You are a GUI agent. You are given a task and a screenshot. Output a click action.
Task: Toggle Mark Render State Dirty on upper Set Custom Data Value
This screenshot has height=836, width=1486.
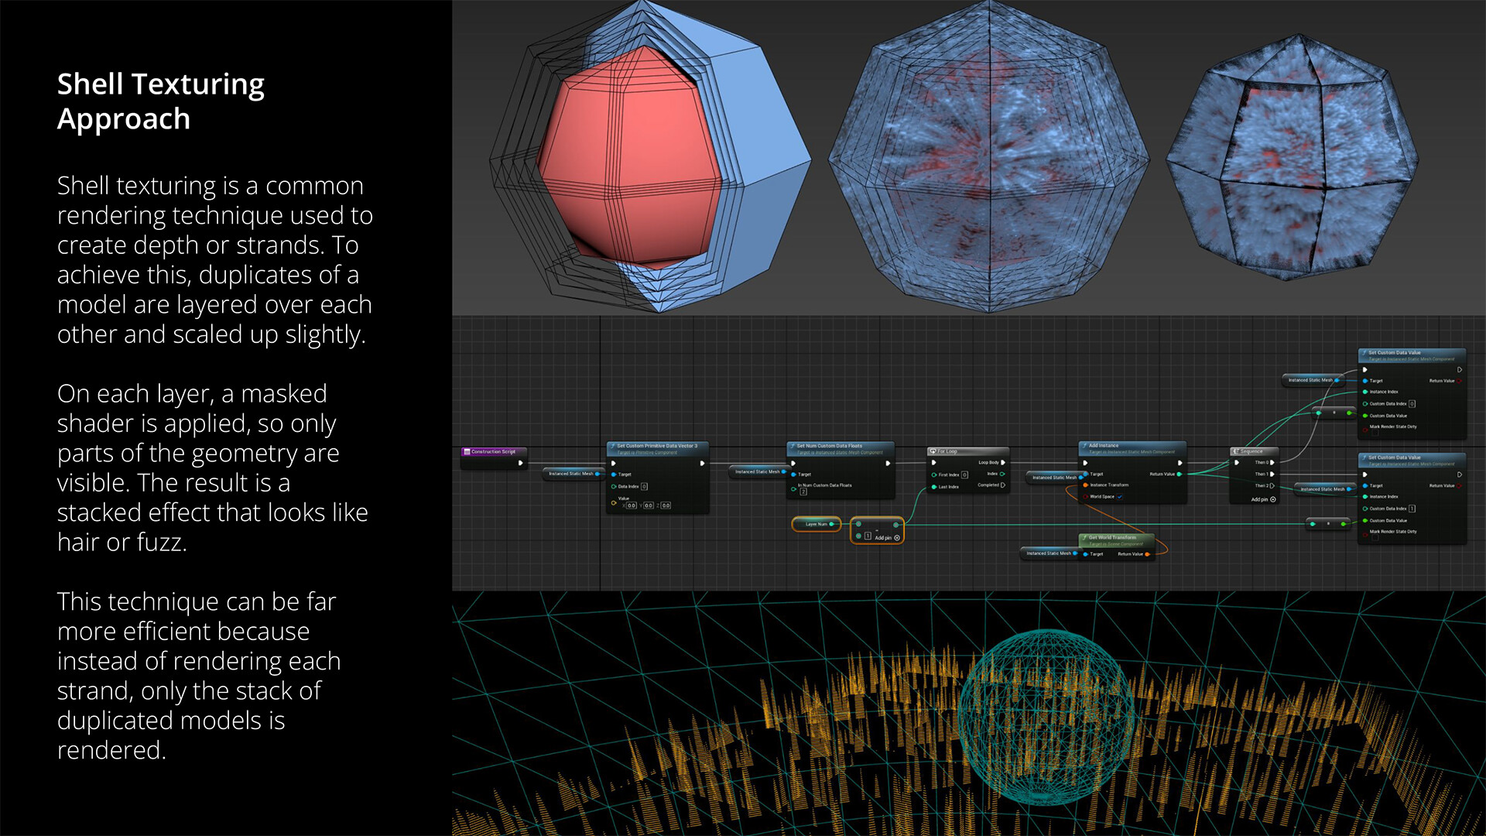point(1375,432)
